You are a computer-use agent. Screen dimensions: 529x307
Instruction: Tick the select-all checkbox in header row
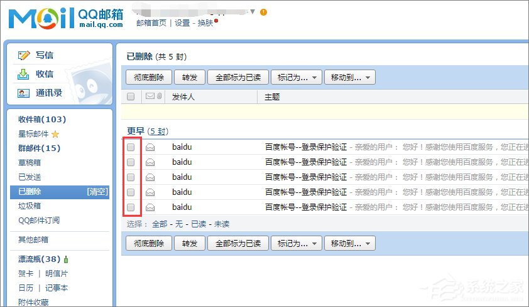click(131, 97)
